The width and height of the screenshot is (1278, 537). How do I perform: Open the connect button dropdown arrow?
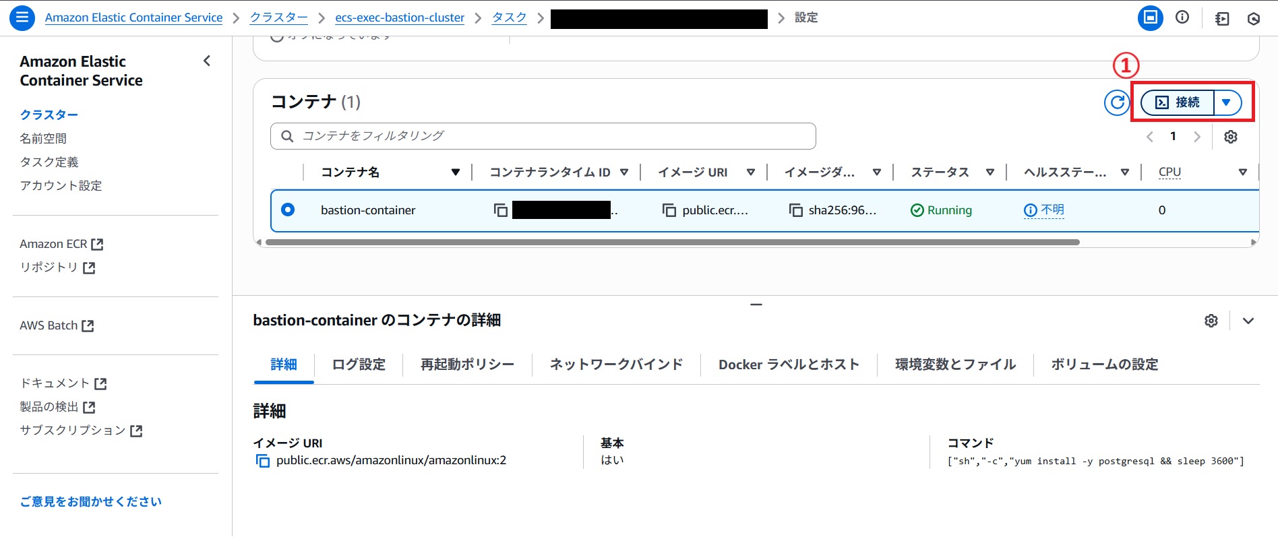[x=1227, y=102]
